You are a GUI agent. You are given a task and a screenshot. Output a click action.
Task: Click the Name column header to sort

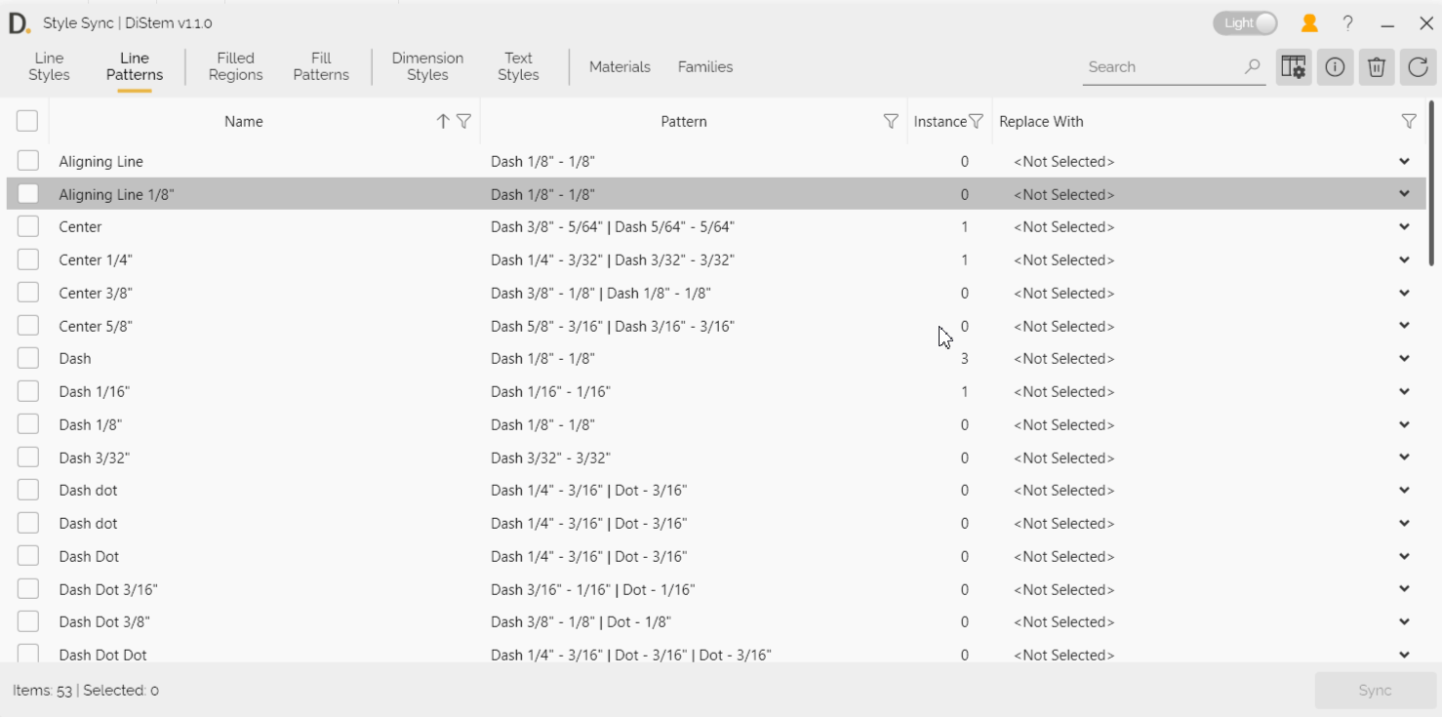[x=243, y=121]
